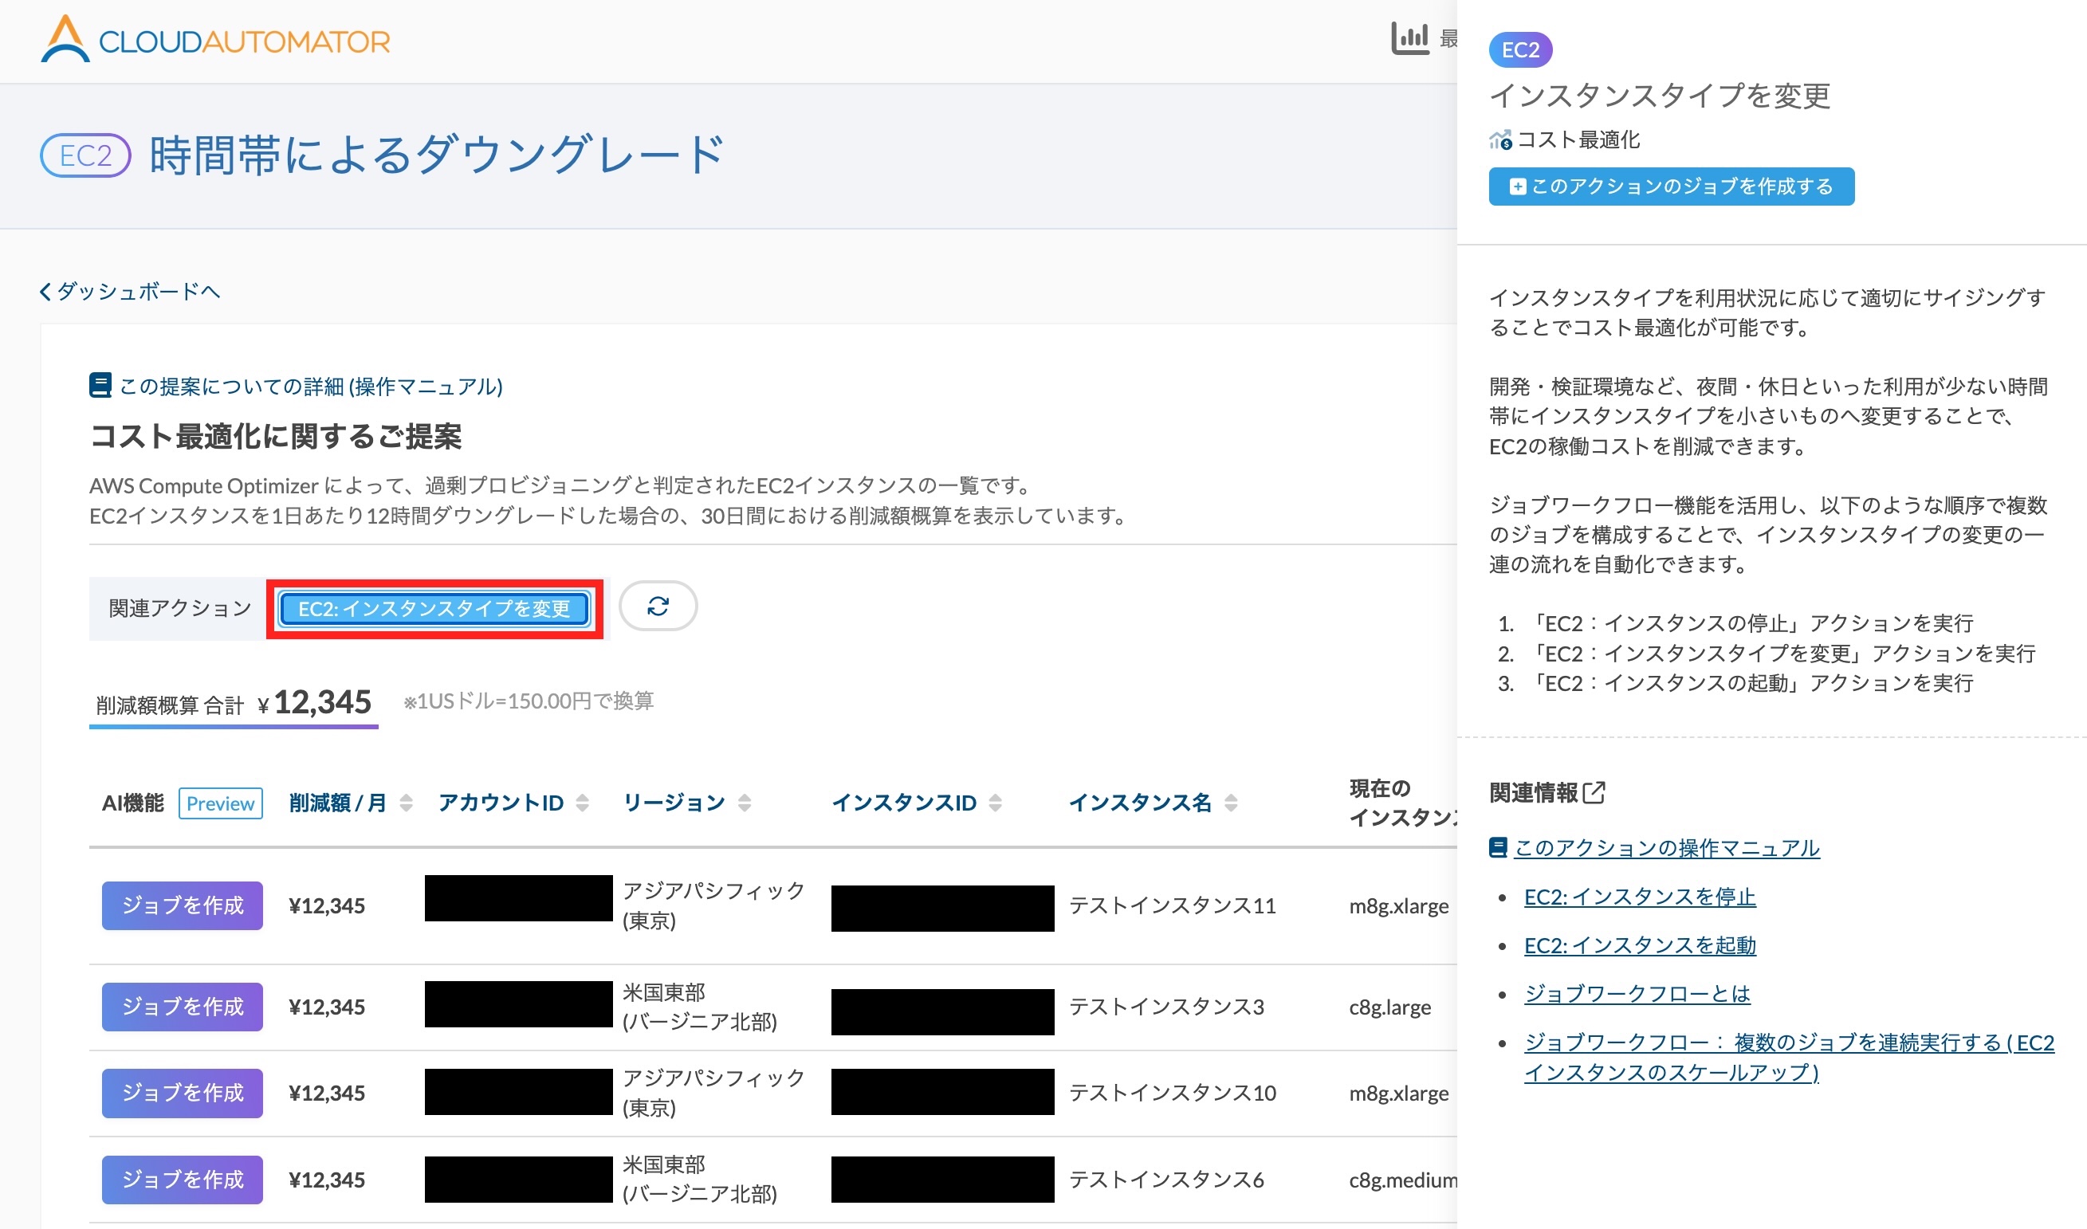This screenshot has height=1229, width=2087.
Task: Click 現在のインスタンス column header
Action: click(1403, 803)
